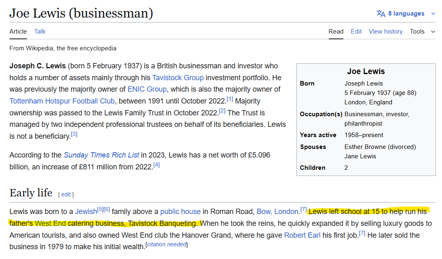Open the Robert Earl link
Viewport: 442px width, 259px height.
(x=302, y=235)
